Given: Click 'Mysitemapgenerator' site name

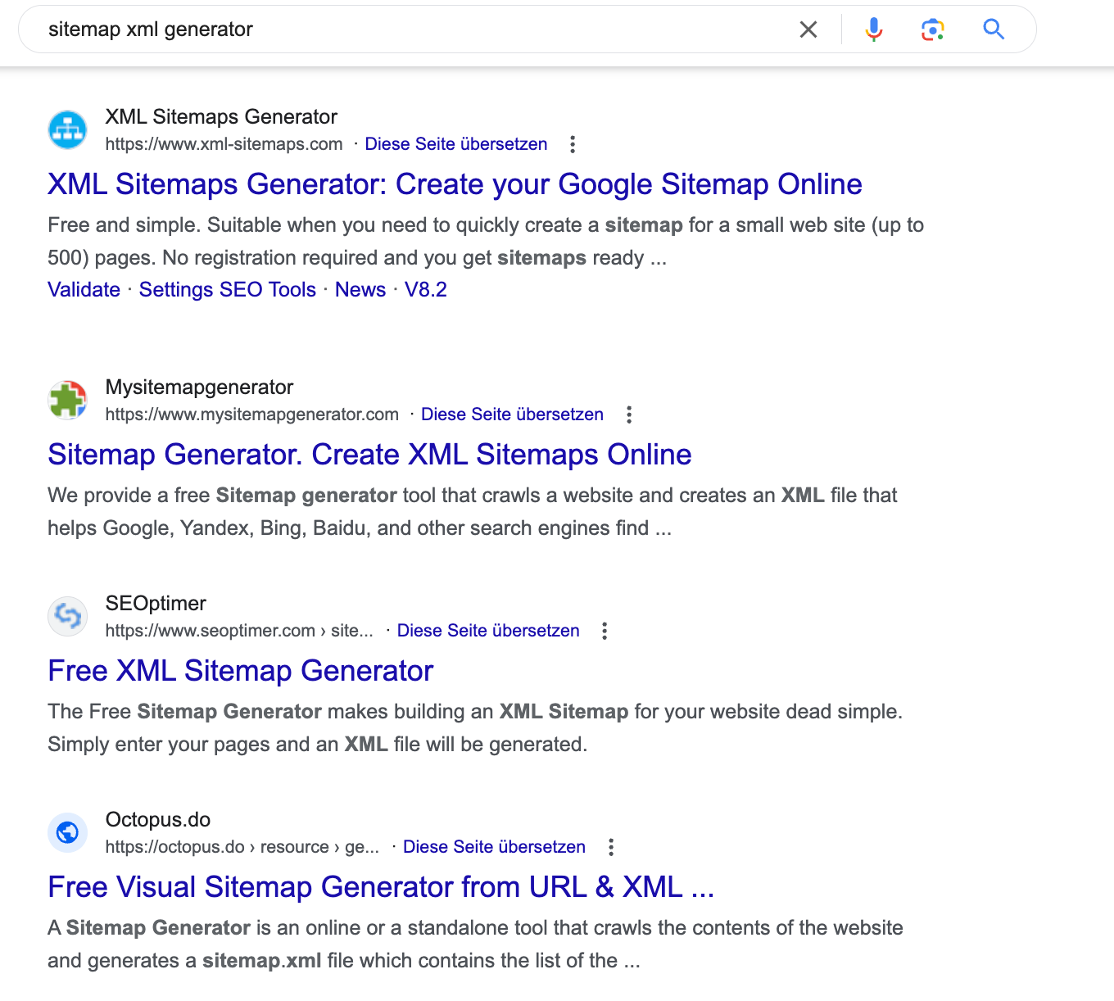Looking at the screenshot, I should tap(199, 387).
